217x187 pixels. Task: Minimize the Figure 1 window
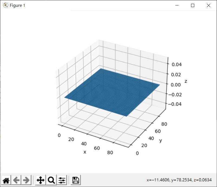pyautogui.click(x=177, y=5)
